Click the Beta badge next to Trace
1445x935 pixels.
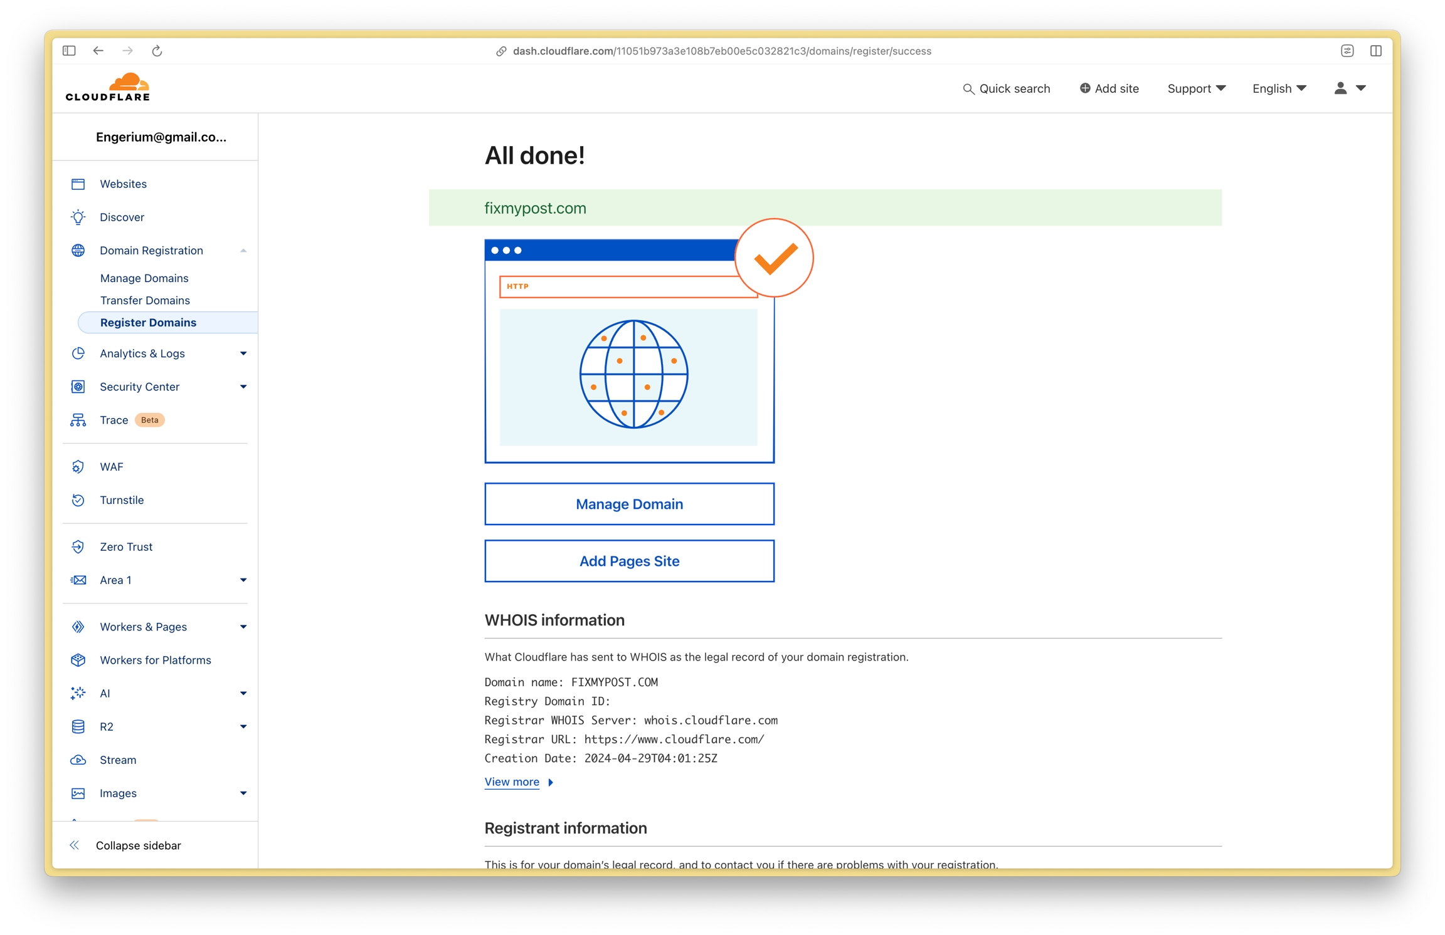[150, 420]
